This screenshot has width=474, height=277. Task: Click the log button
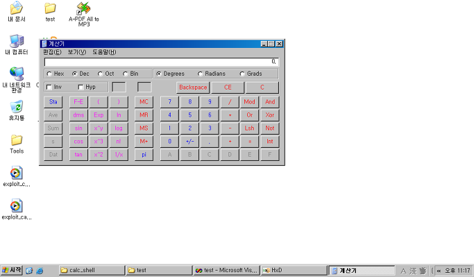point(119,128)
